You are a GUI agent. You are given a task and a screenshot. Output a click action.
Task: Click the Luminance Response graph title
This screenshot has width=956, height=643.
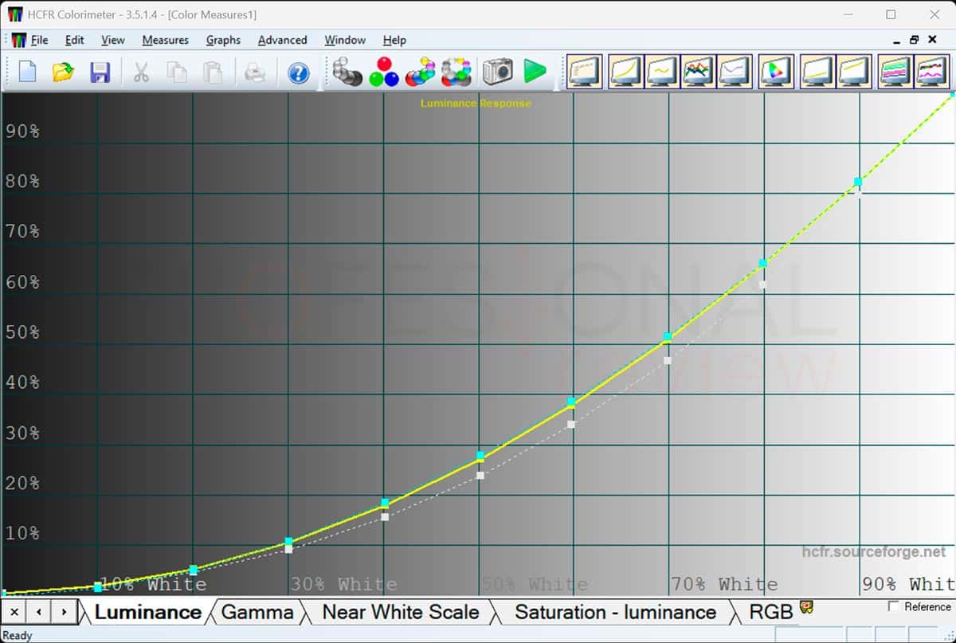click(476, 103)
